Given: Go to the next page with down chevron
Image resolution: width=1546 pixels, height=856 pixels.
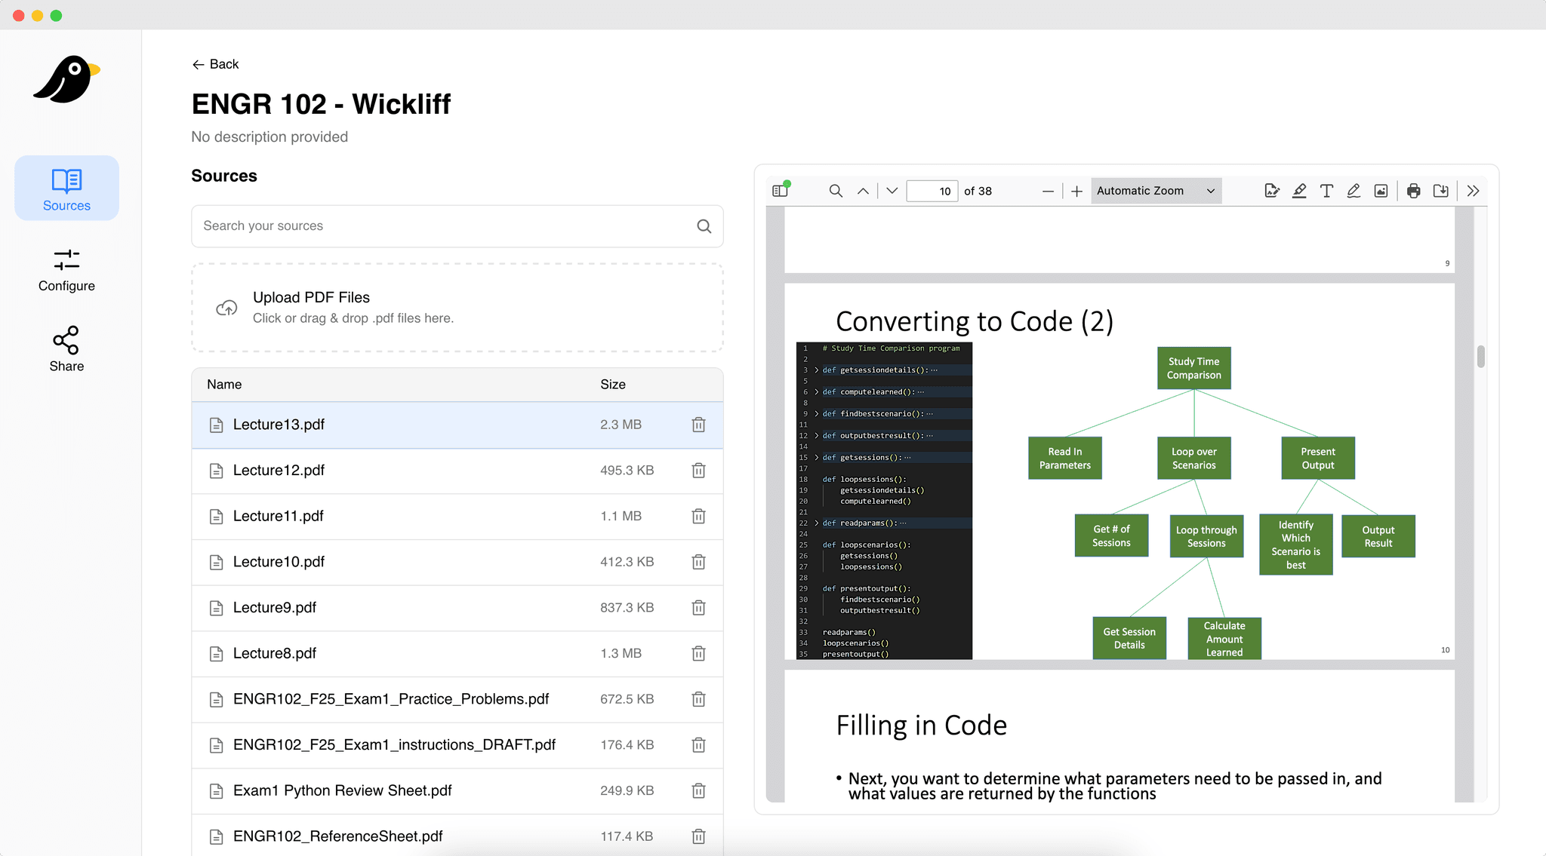Looking at the screenshot, I should coord(891,190).
